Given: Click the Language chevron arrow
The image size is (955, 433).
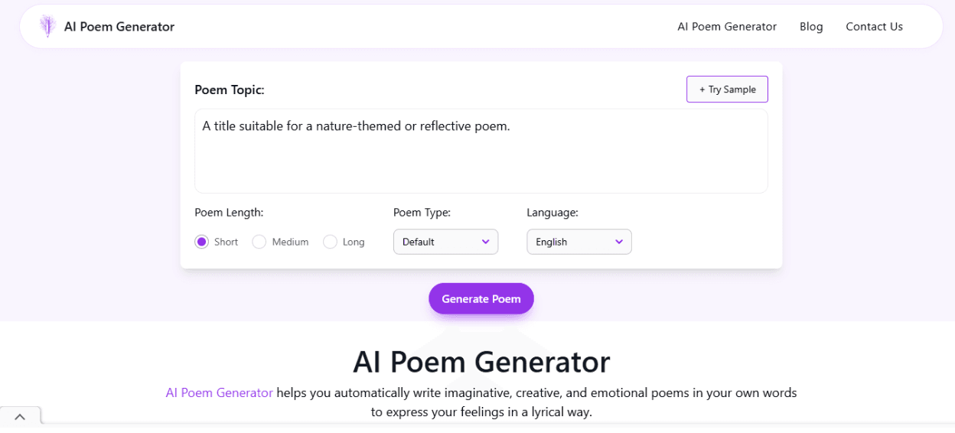Looking at the screenshot, I should [619, 242].
